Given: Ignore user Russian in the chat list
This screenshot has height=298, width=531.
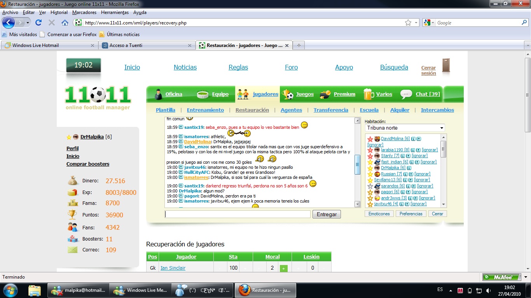Looking at the screenshot, I should coord(422,174).
